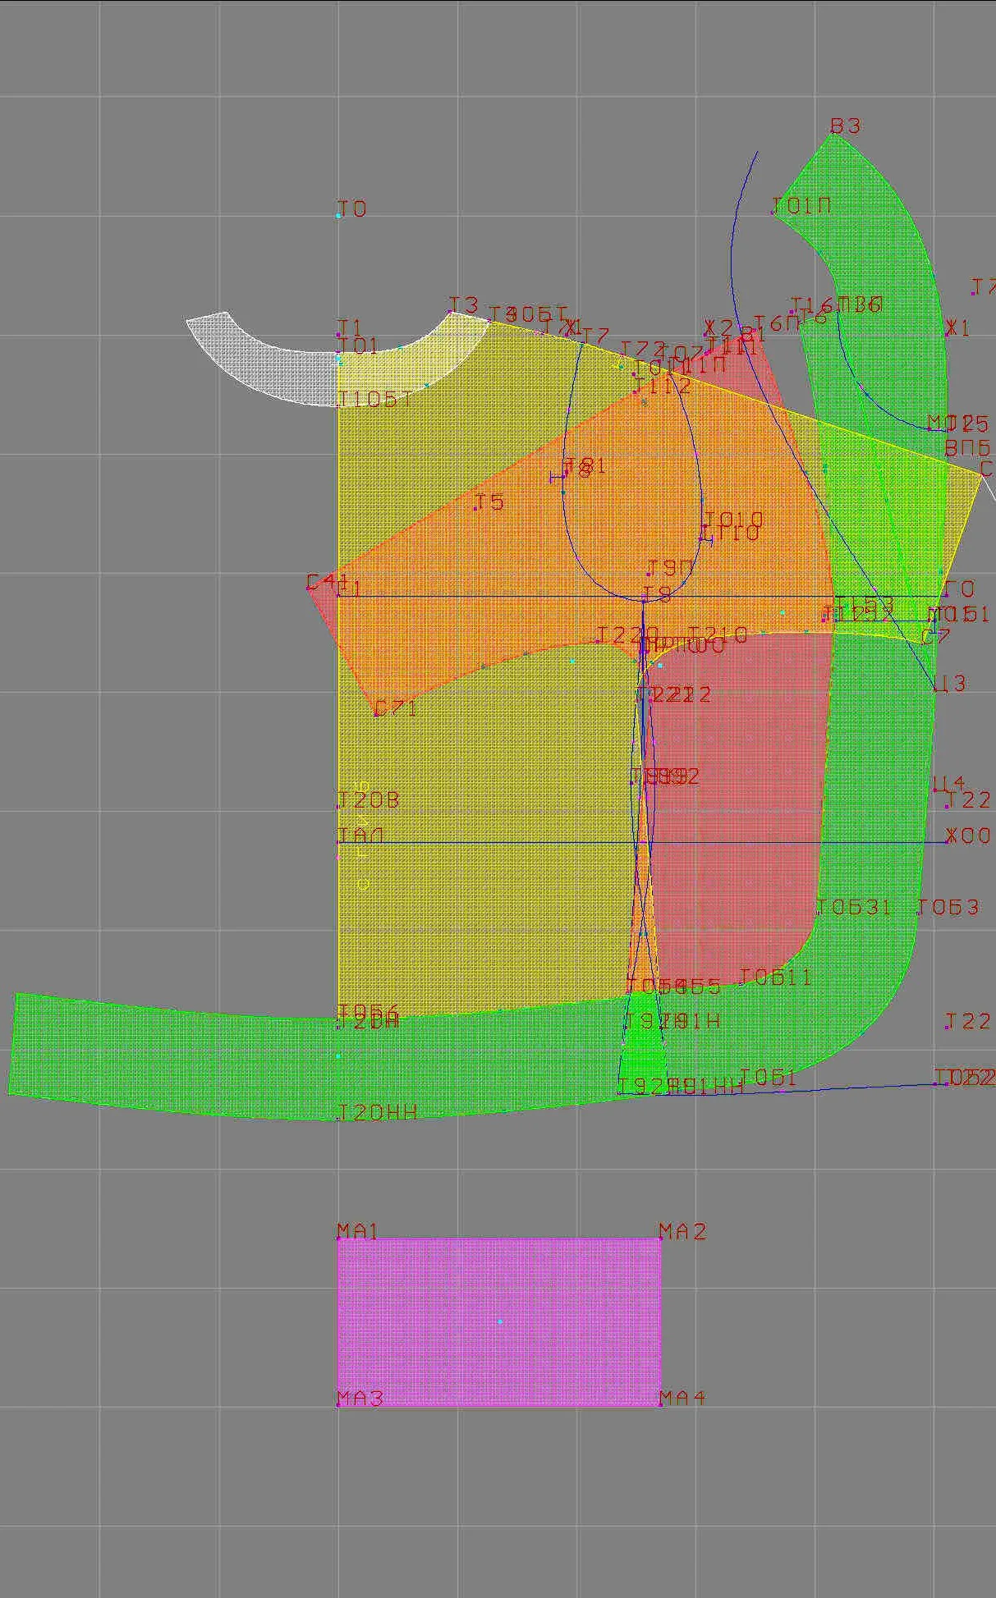
Task: Click the Т053 point label
Action: click(x=949, y=907)
